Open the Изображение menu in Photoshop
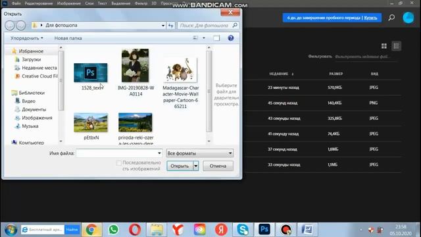Viewport: 421px width, 237px height. [x=68, y=3]
